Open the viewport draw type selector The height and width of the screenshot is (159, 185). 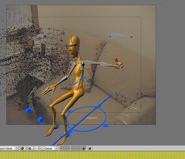click(23, 149)
